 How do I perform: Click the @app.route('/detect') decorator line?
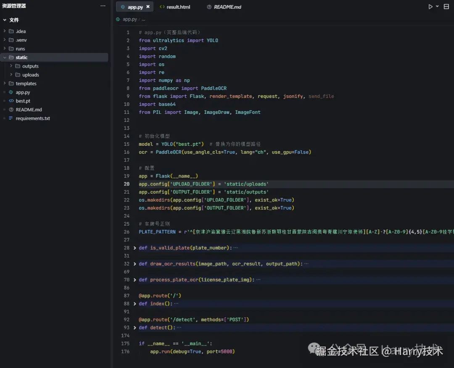(x=194, y=320)
